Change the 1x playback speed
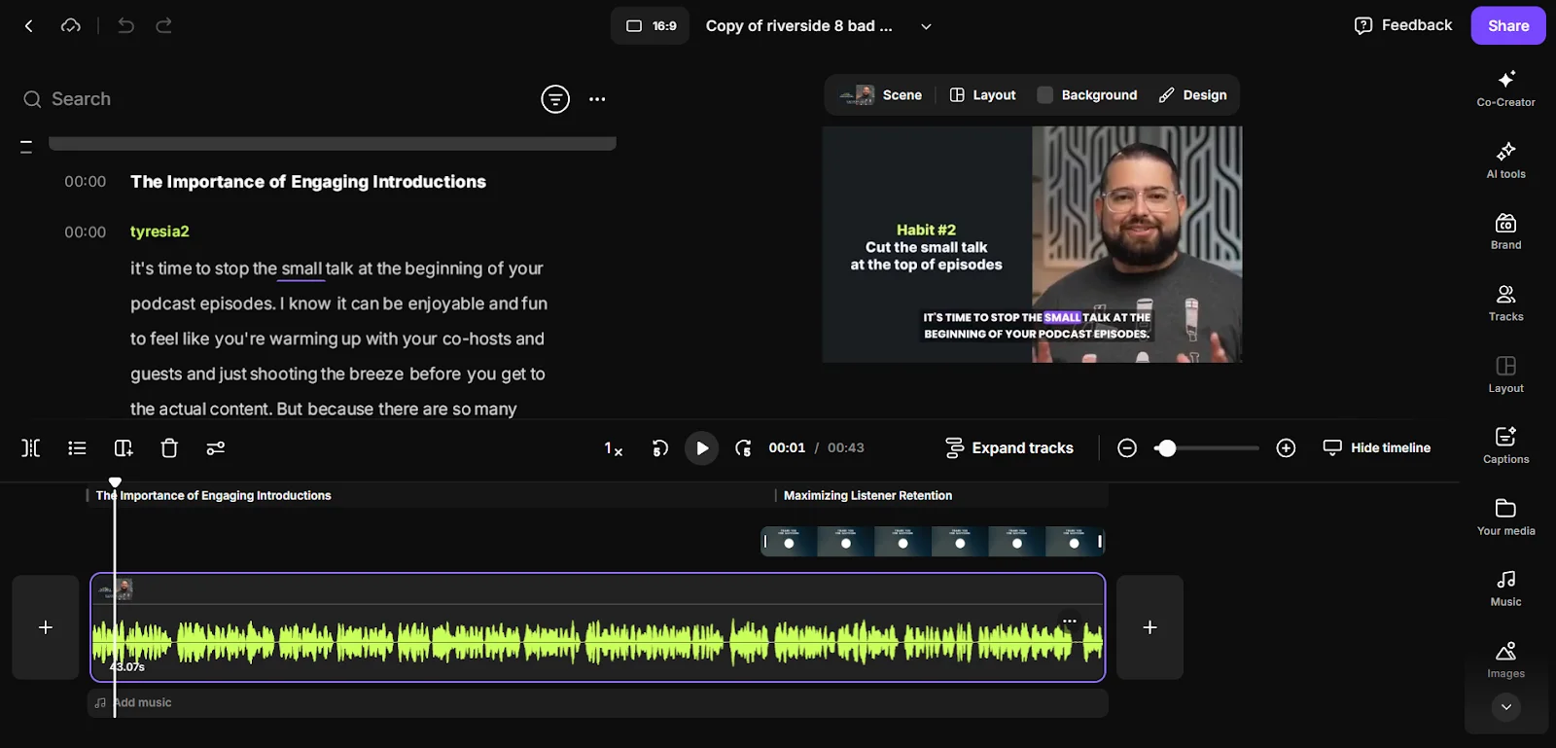Screen dimensions: 1556x748 613,448
